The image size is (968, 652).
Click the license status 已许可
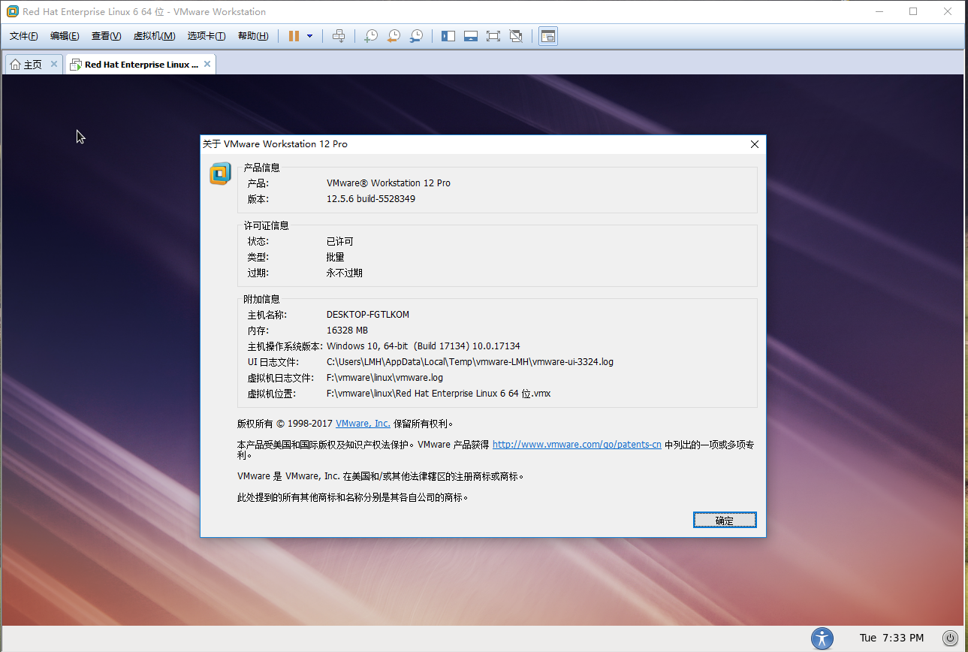[x=339, y=242]
